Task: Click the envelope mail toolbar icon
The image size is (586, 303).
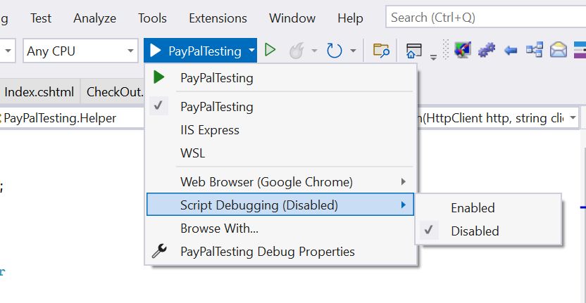Action: [559, 50]
